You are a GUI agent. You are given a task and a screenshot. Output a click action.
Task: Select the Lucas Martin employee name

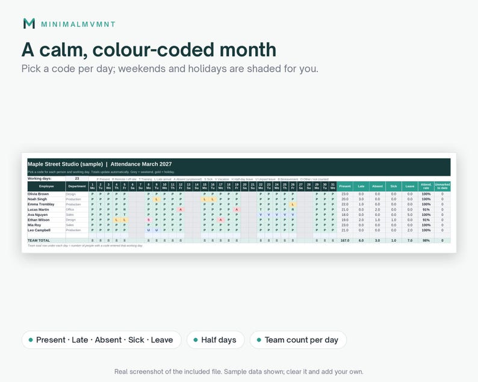[x=38, y=209]
